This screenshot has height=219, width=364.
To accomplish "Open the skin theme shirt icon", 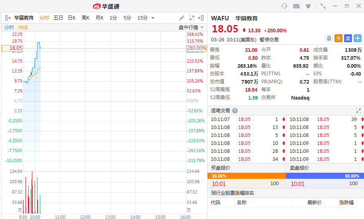I will [x=308, y=6].
